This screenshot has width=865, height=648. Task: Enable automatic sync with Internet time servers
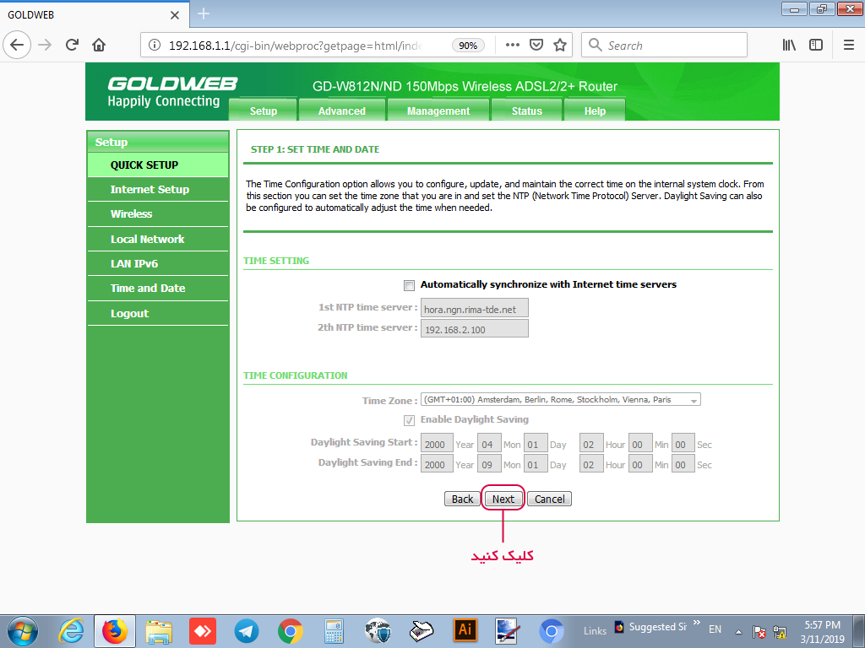(x=410, y=285)
